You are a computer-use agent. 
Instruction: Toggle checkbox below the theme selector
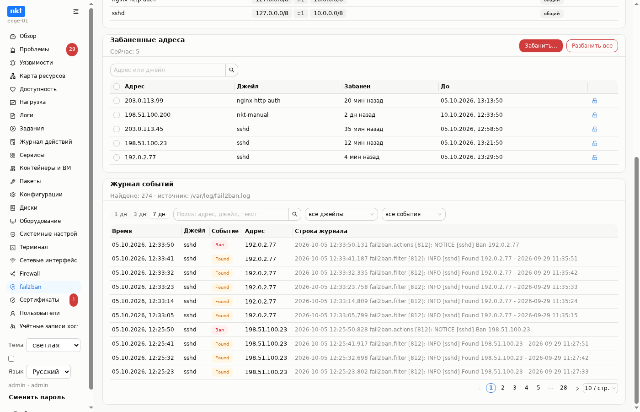tap(11, 359)
